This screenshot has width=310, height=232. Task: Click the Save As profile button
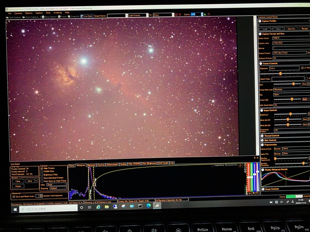[291, 29]
